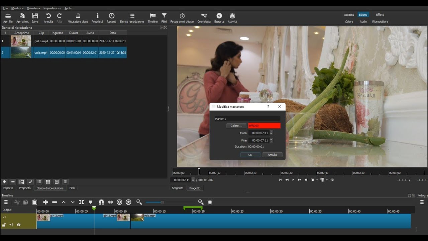428x241 pixels.
Task: Lock the V1 track
Action: click(x=4, y=225)
